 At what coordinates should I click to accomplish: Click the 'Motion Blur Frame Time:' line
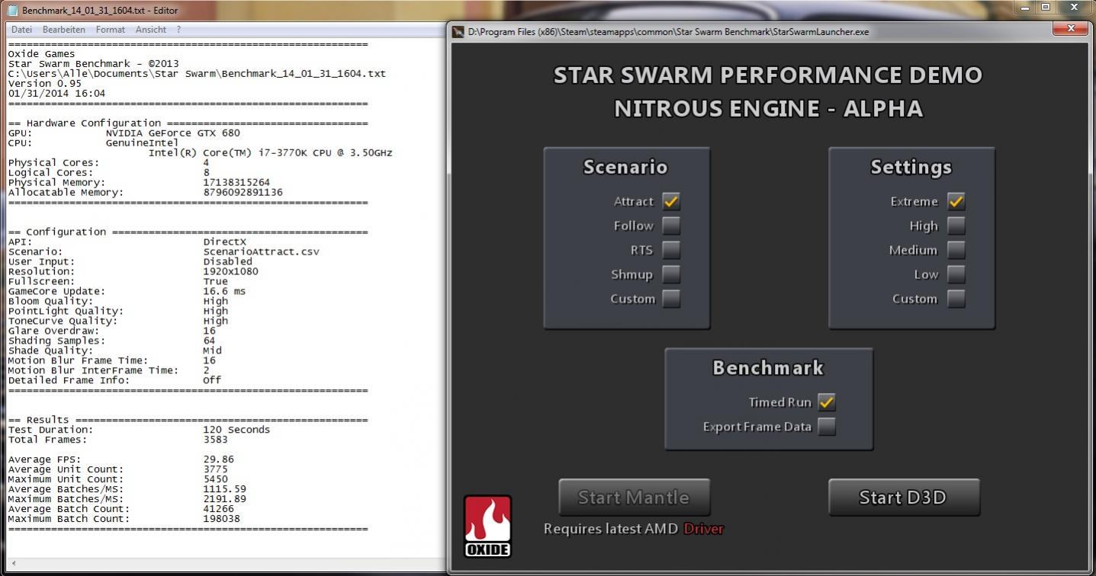(78, 360)
